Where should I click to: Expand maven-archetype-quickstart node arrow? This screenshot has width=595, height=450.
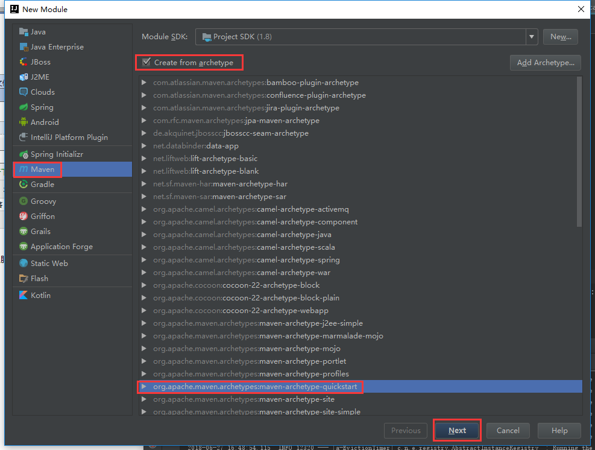(x=144, y=387)
